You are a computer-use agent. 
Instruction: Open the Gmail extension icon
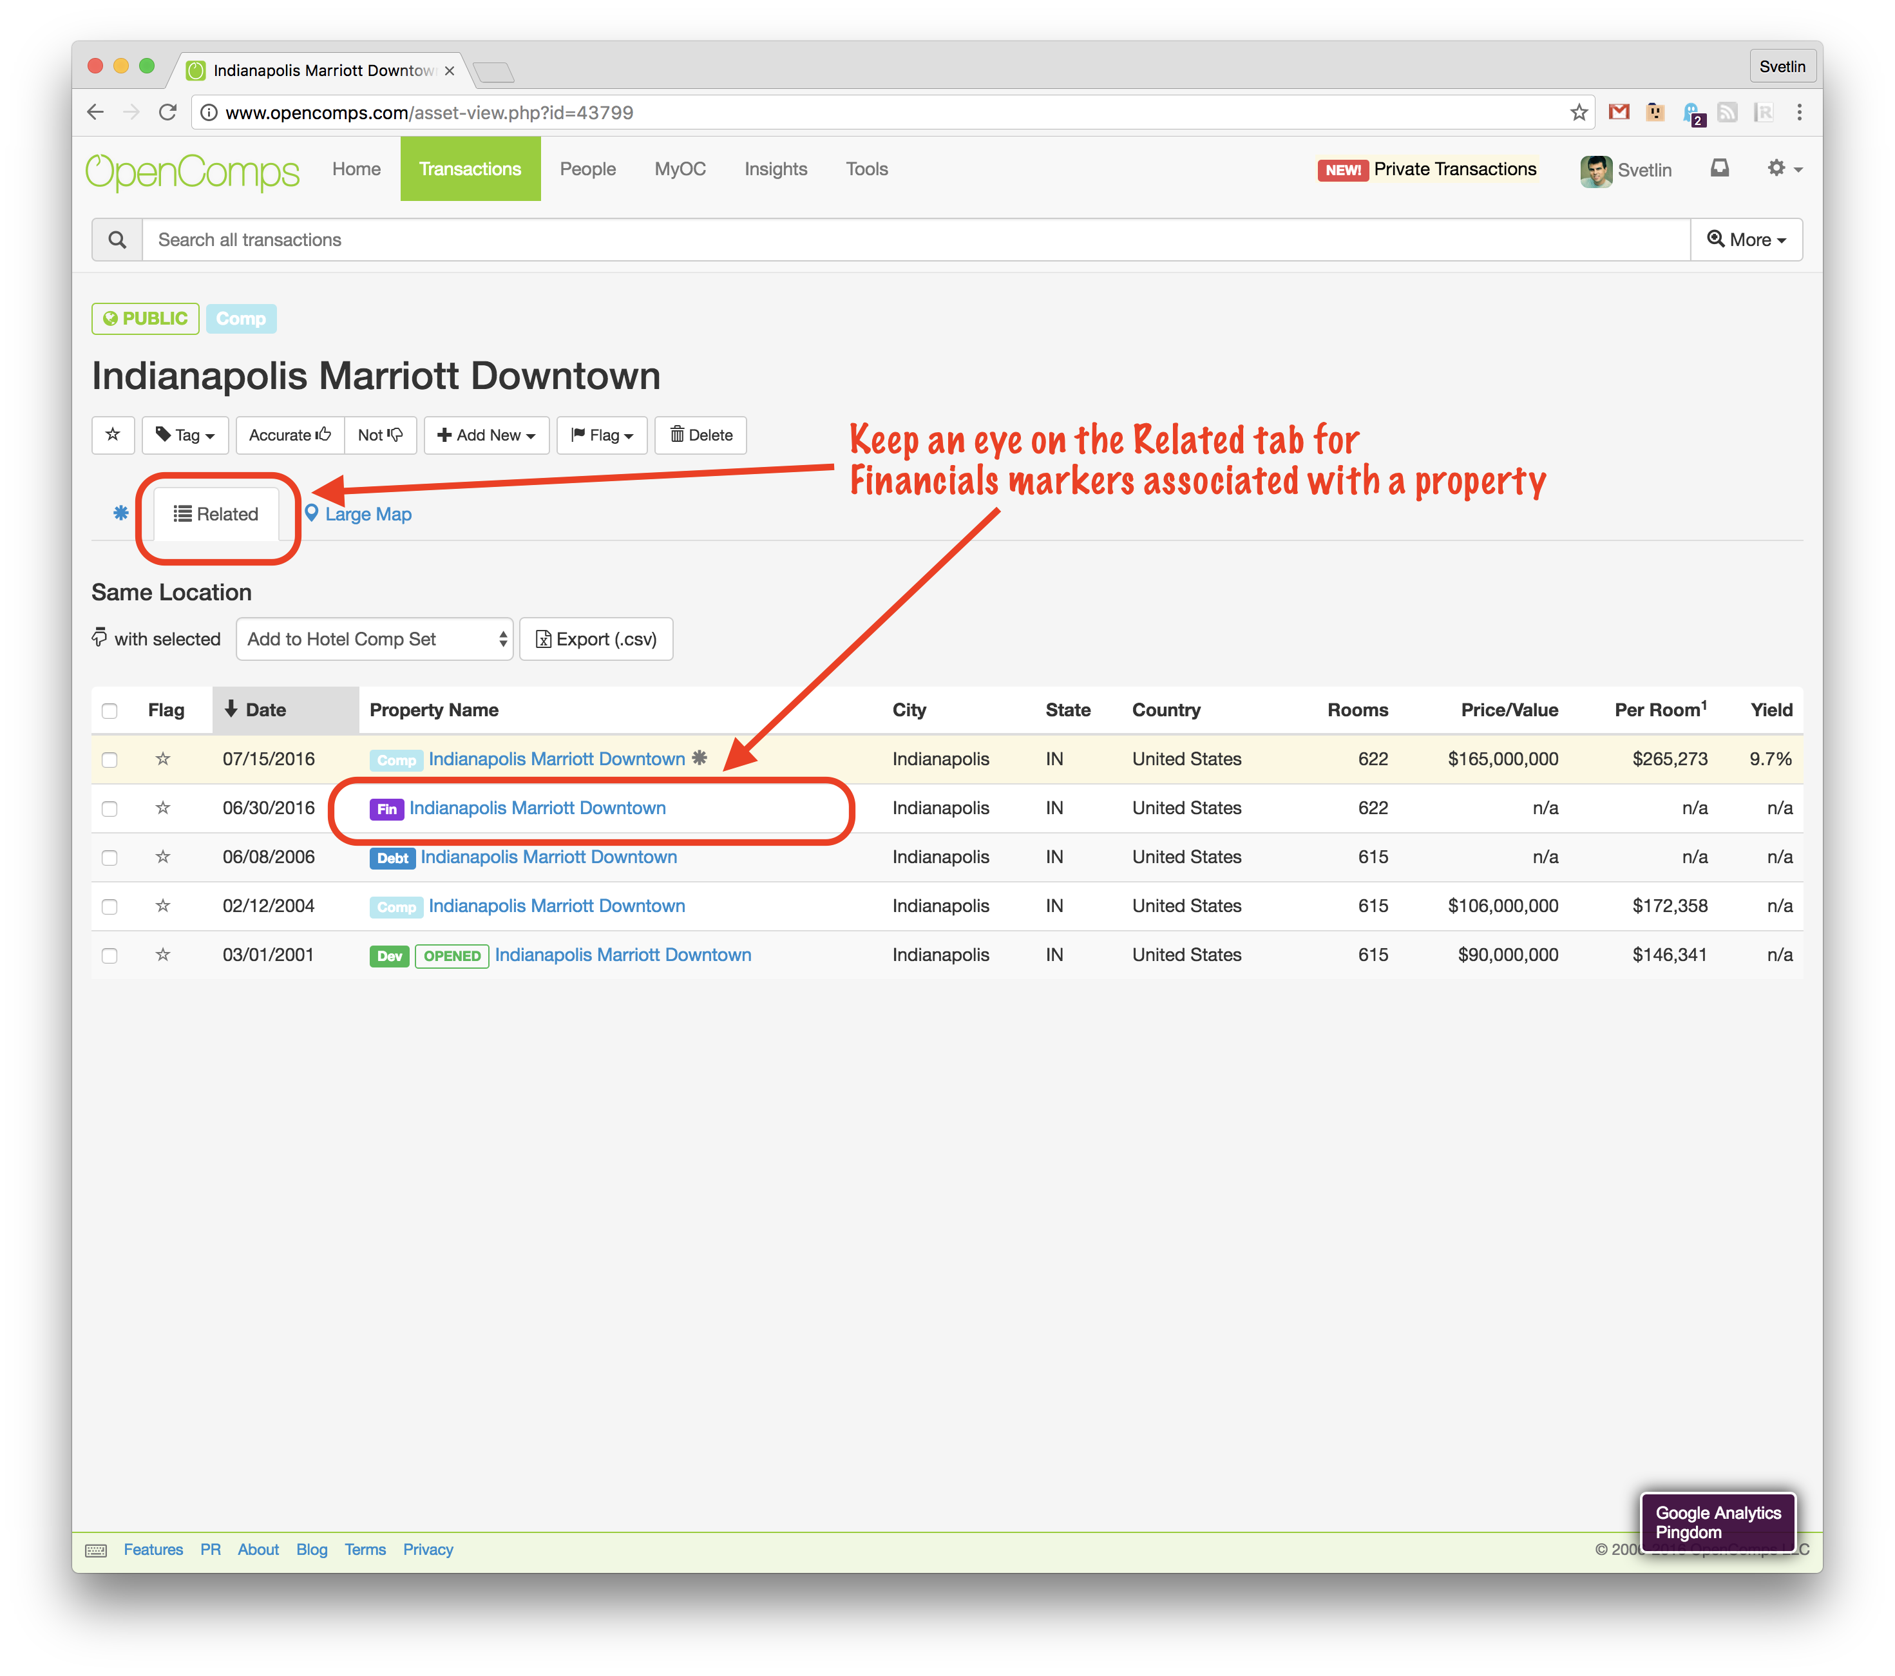coord(1619,112)
